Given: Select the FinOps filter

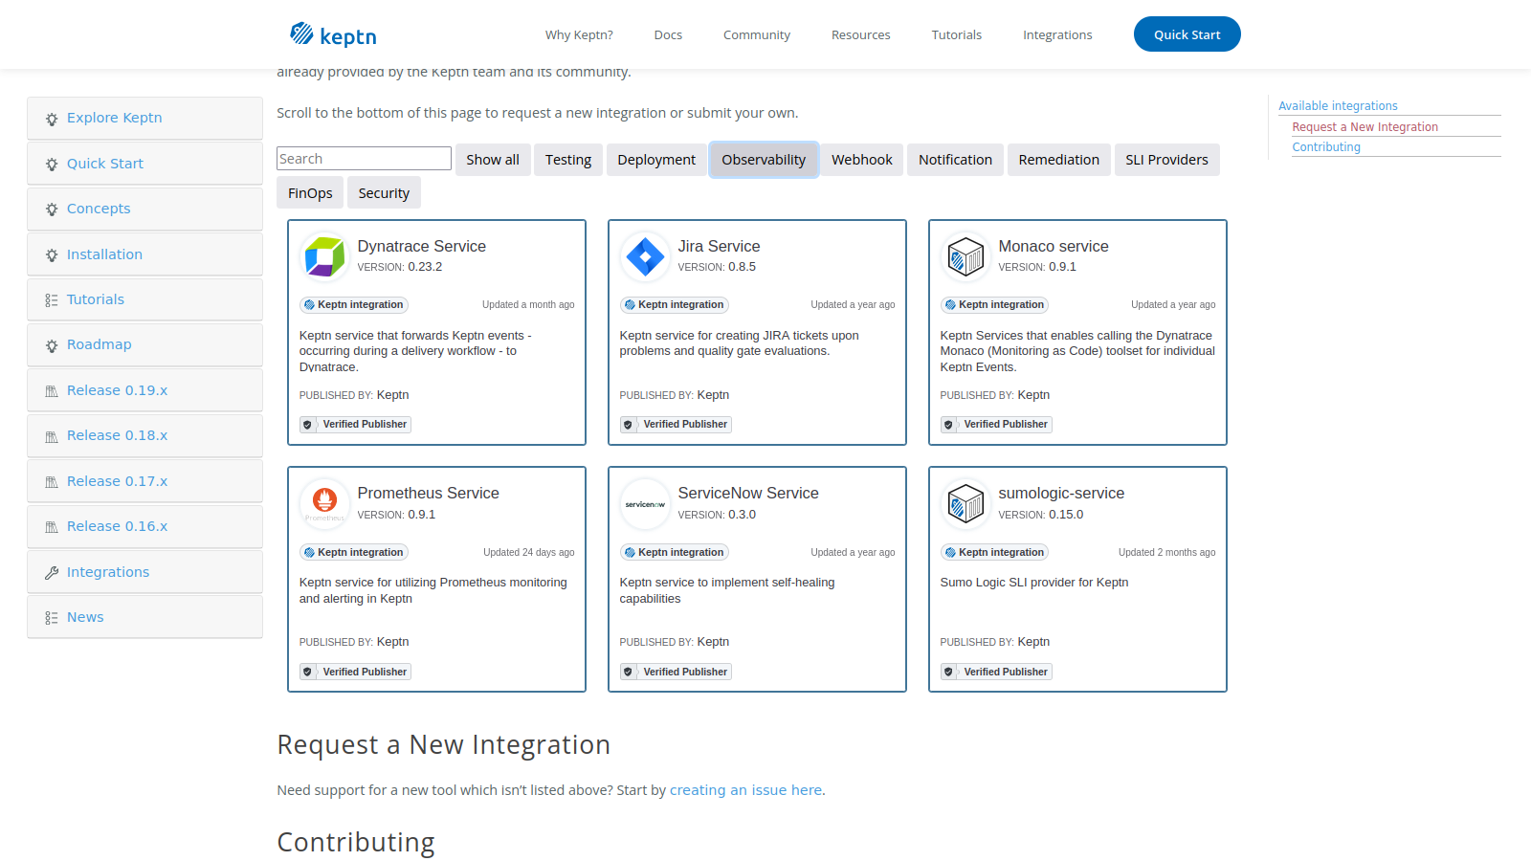Looking at the screenshot, I should coord(310,193).
